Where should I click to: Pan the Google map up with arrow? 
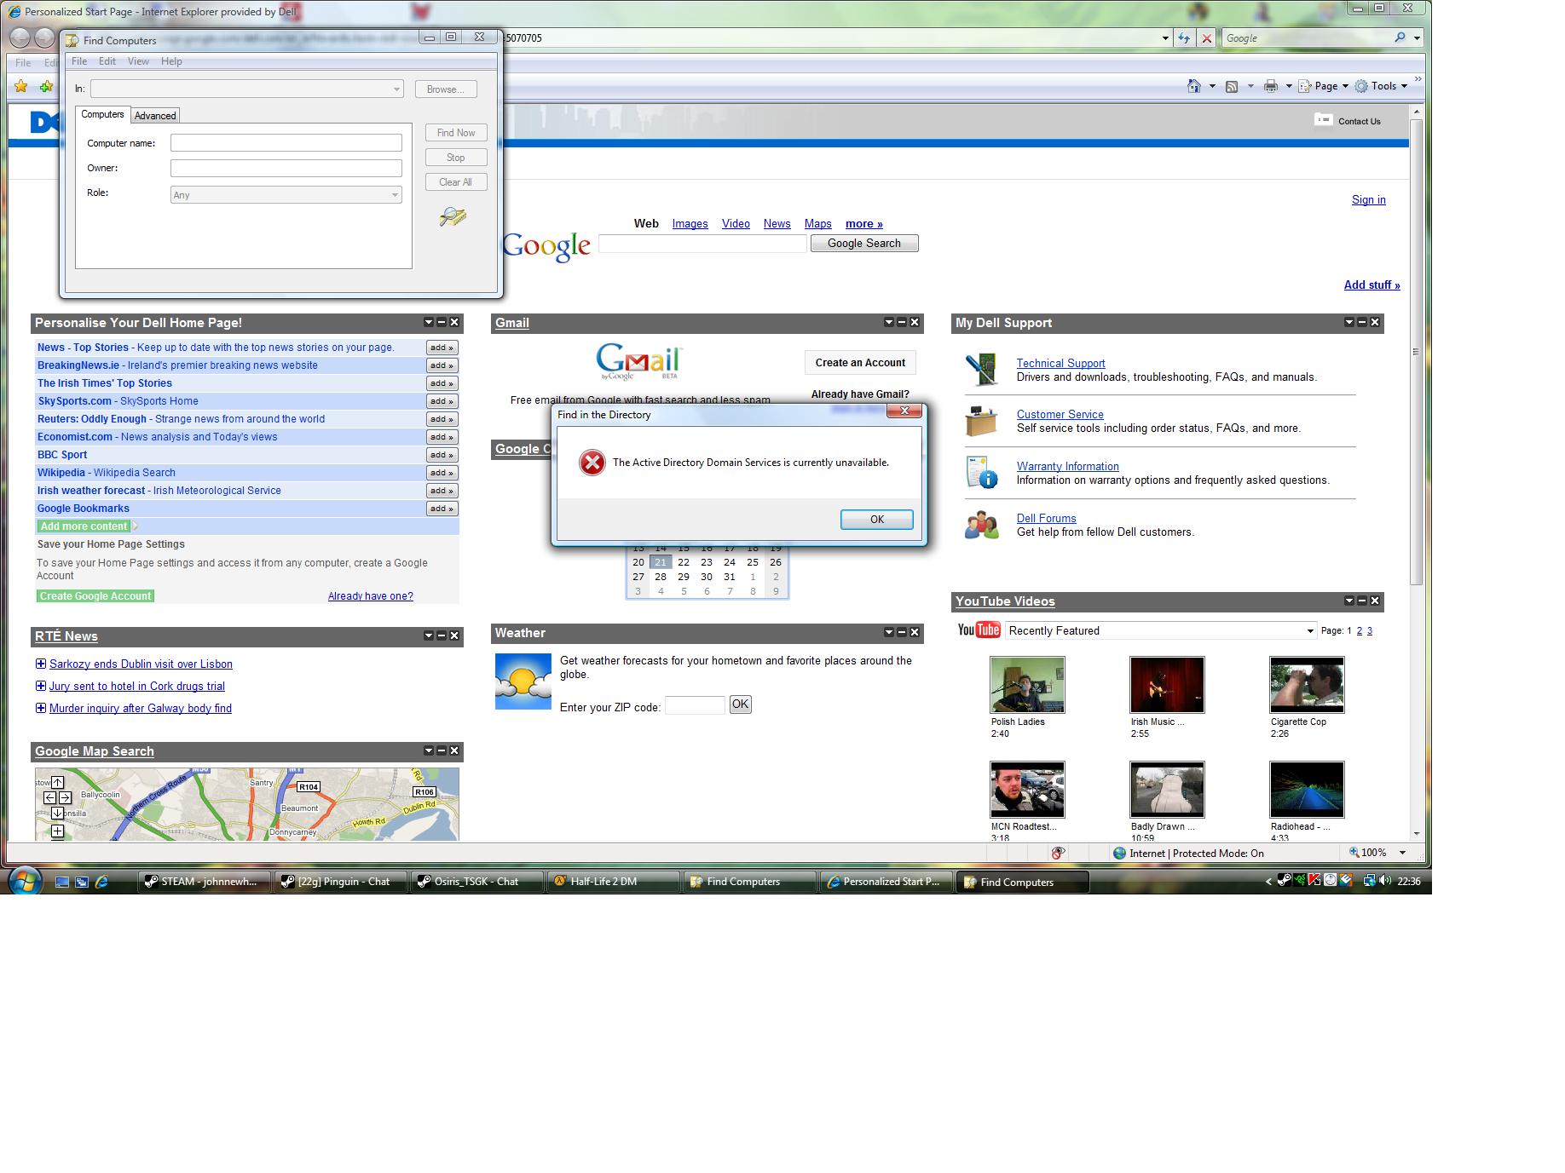pos(57,782)
